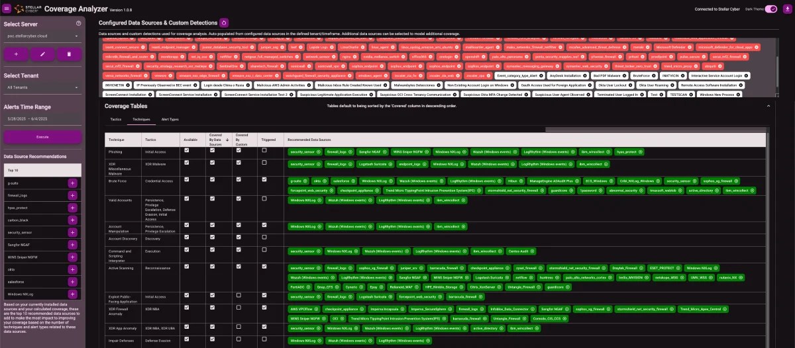Add g-suite from Data Source Recommendations
Viewport: 795px width, 348px height.
coord(72,183)
